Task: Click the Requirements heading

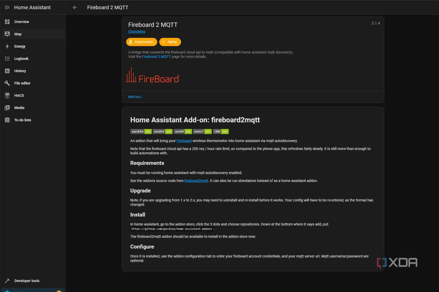Action: (x=147, y=163)
